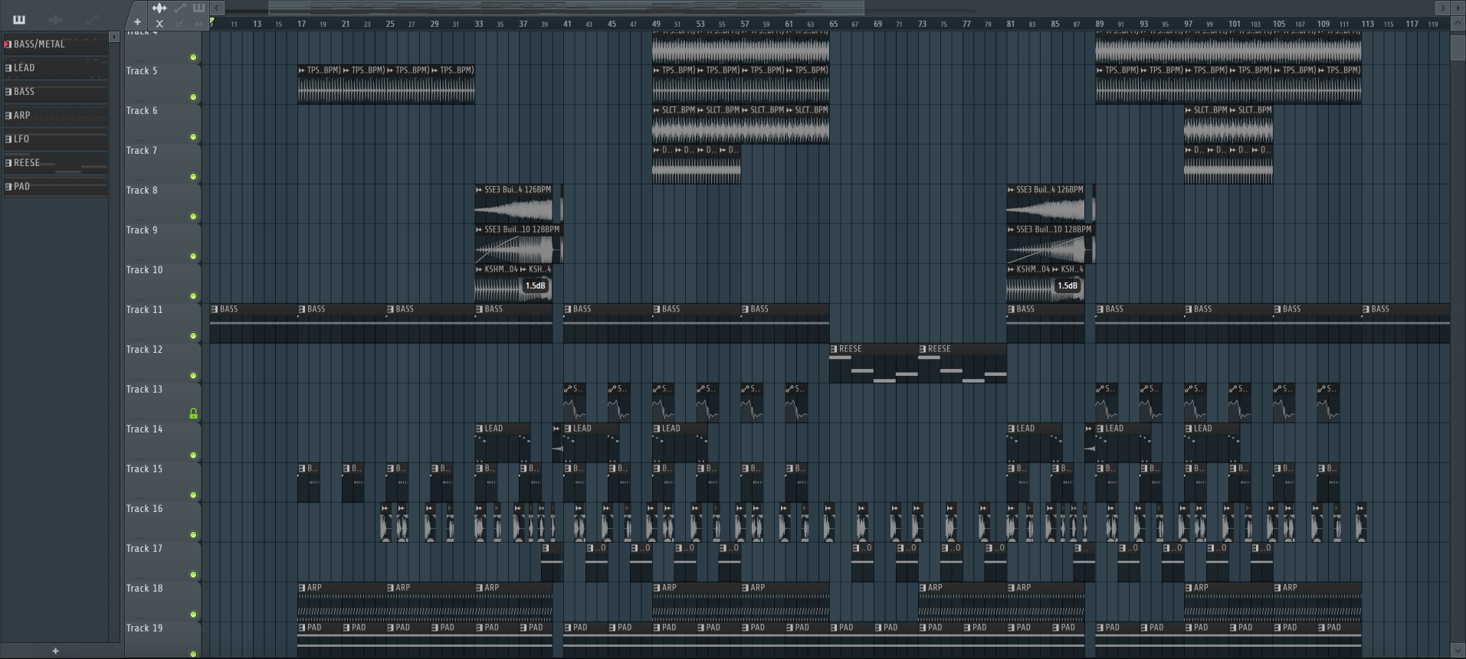Image resolution: width=1466 pixels, height=659 pixels.
Task: Click the lock icon on Track 13
Action: coord(193,414)
